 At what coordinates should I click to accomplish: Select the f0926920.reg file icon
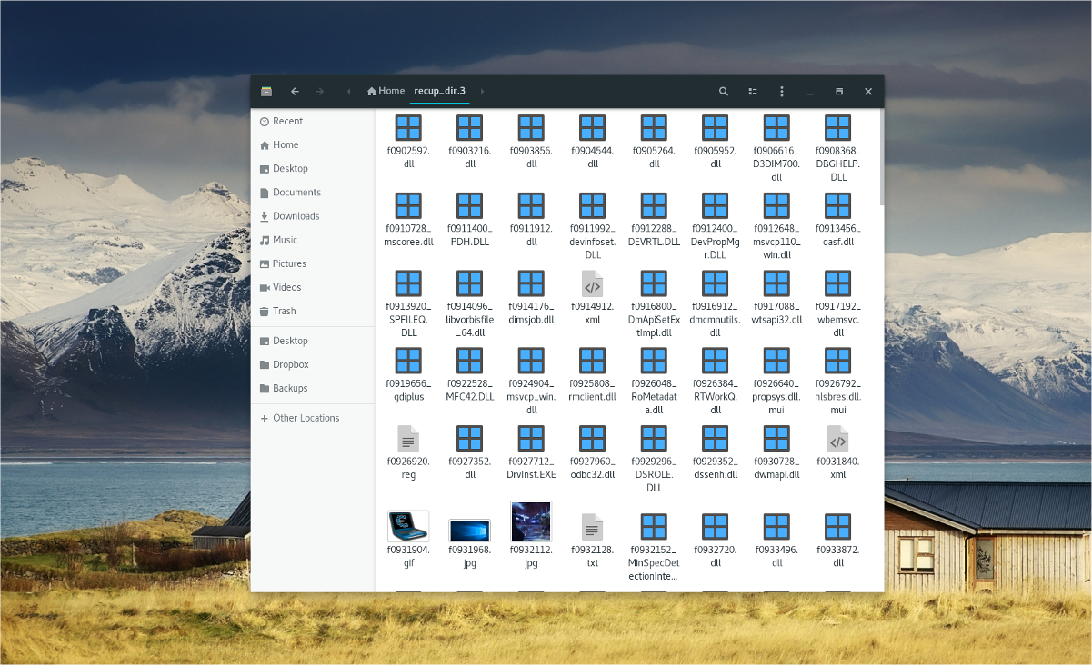tap(408, 439)
